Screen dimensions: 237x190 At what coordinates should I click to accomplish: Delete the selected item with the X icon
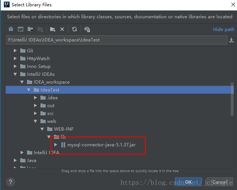[x=62, y=29]
